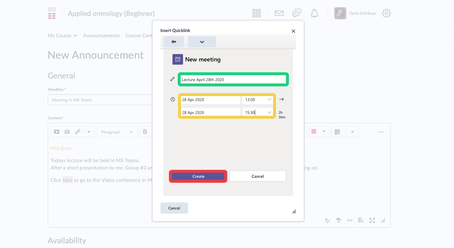Open the mail envelope icon

click(279, 13)
